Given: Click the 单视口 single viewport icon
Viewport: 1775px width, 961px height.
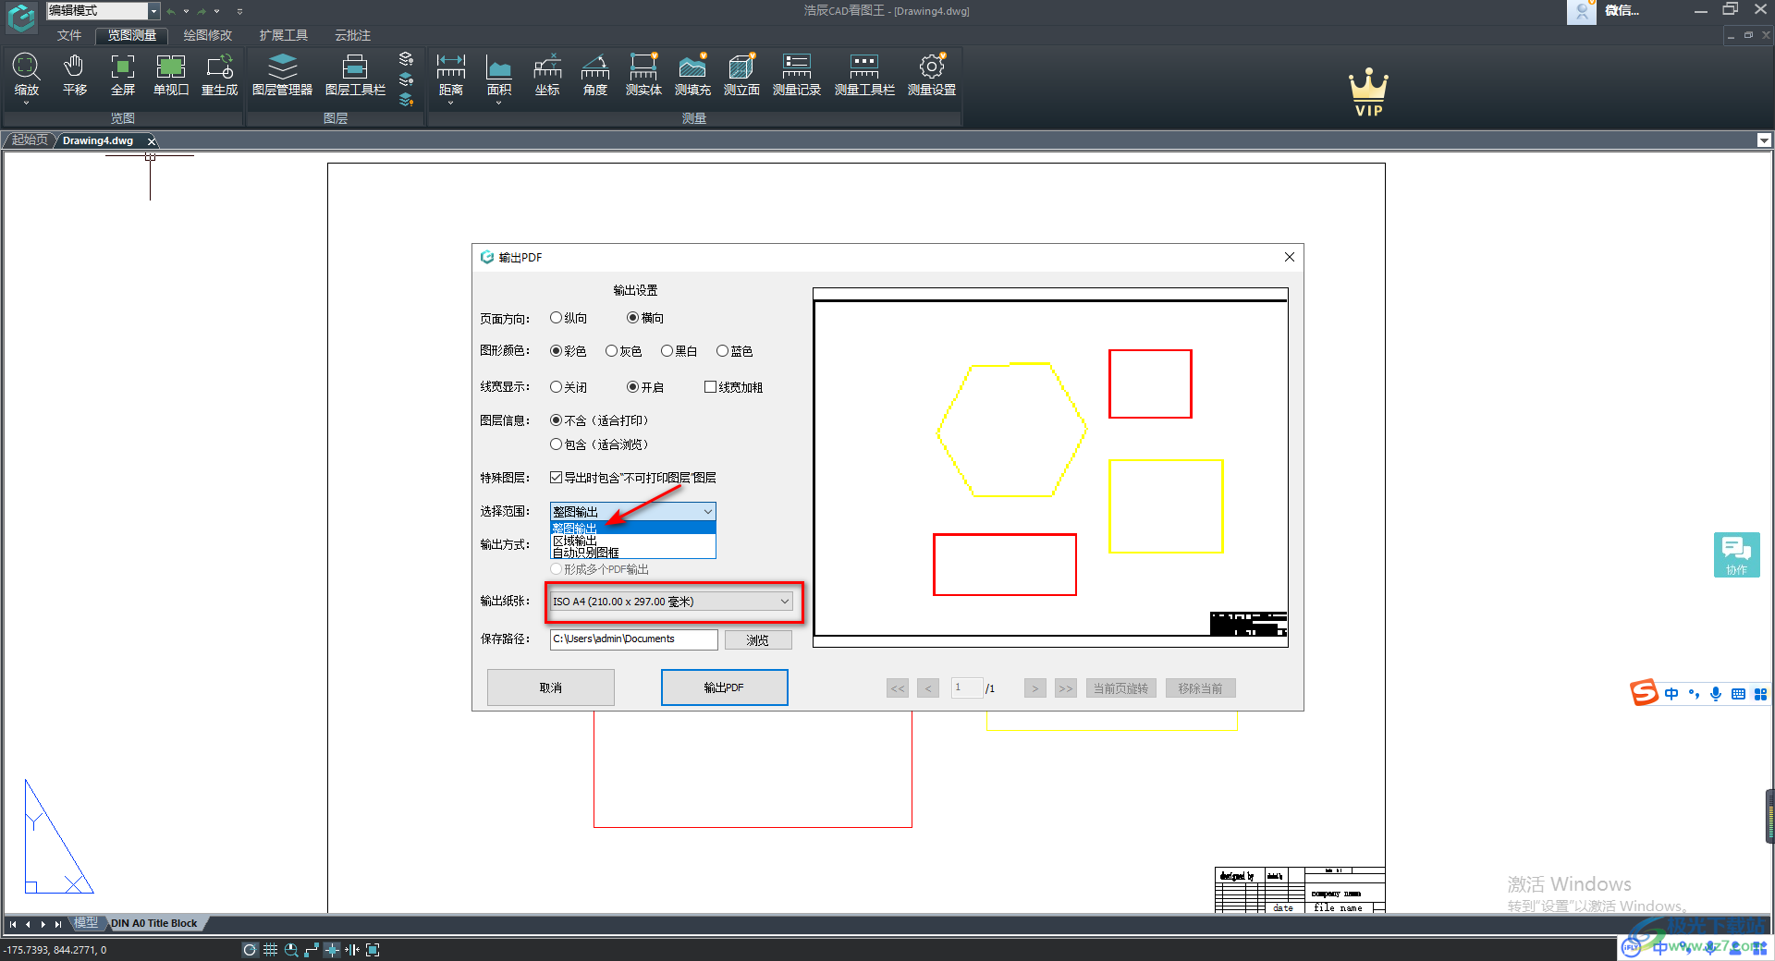Looking at the screenshot, I should point(171,74).
